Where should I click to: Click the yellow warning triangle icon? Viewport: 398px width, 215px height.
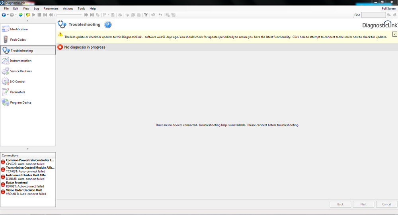pos(60,34)
